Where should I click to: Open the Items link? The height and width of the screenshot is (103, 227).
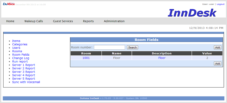[16, 41]
